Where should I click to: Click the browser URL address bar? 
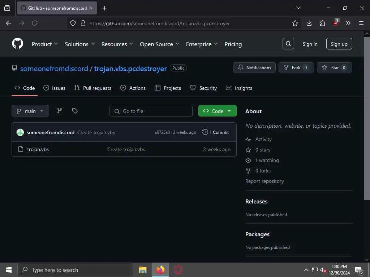(184, 23)
